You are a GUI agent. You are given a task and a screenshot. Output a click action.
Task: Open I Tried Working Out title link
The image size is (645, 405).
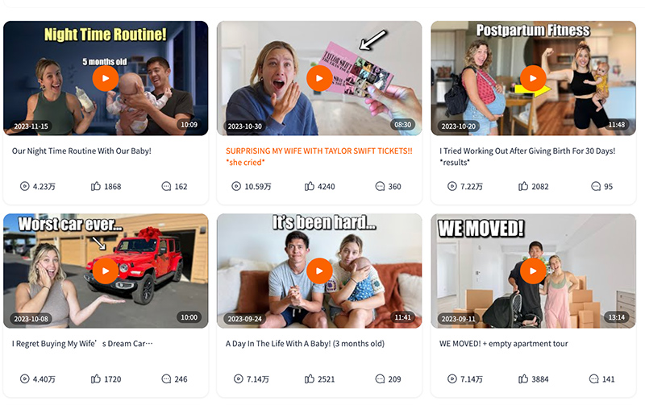tap(527, 156)
